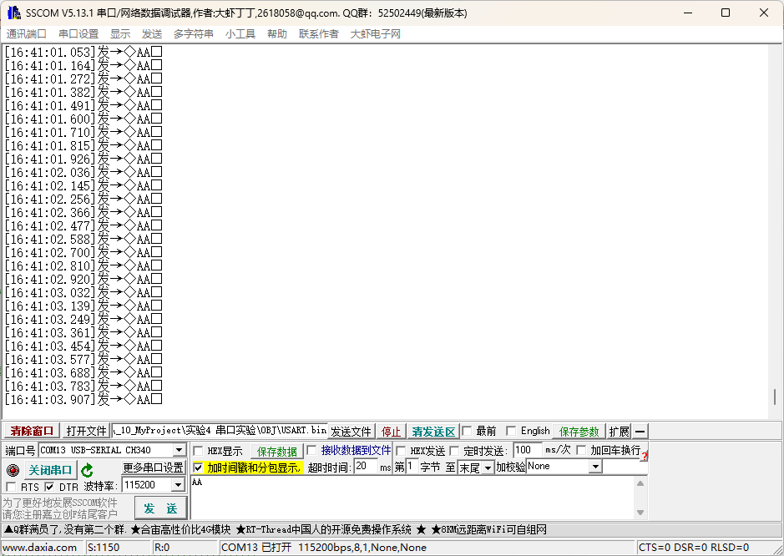Click the send box scroll up arrow
The height and width of the screenshot is (556, 784).
(640, 483)
